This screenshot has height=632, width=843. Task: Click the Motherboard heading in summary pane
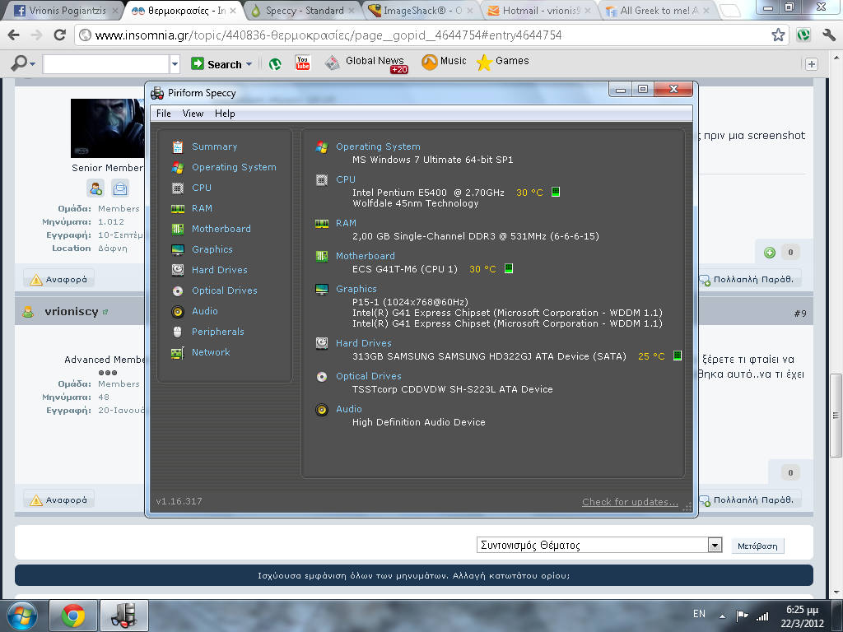point(365,256)
